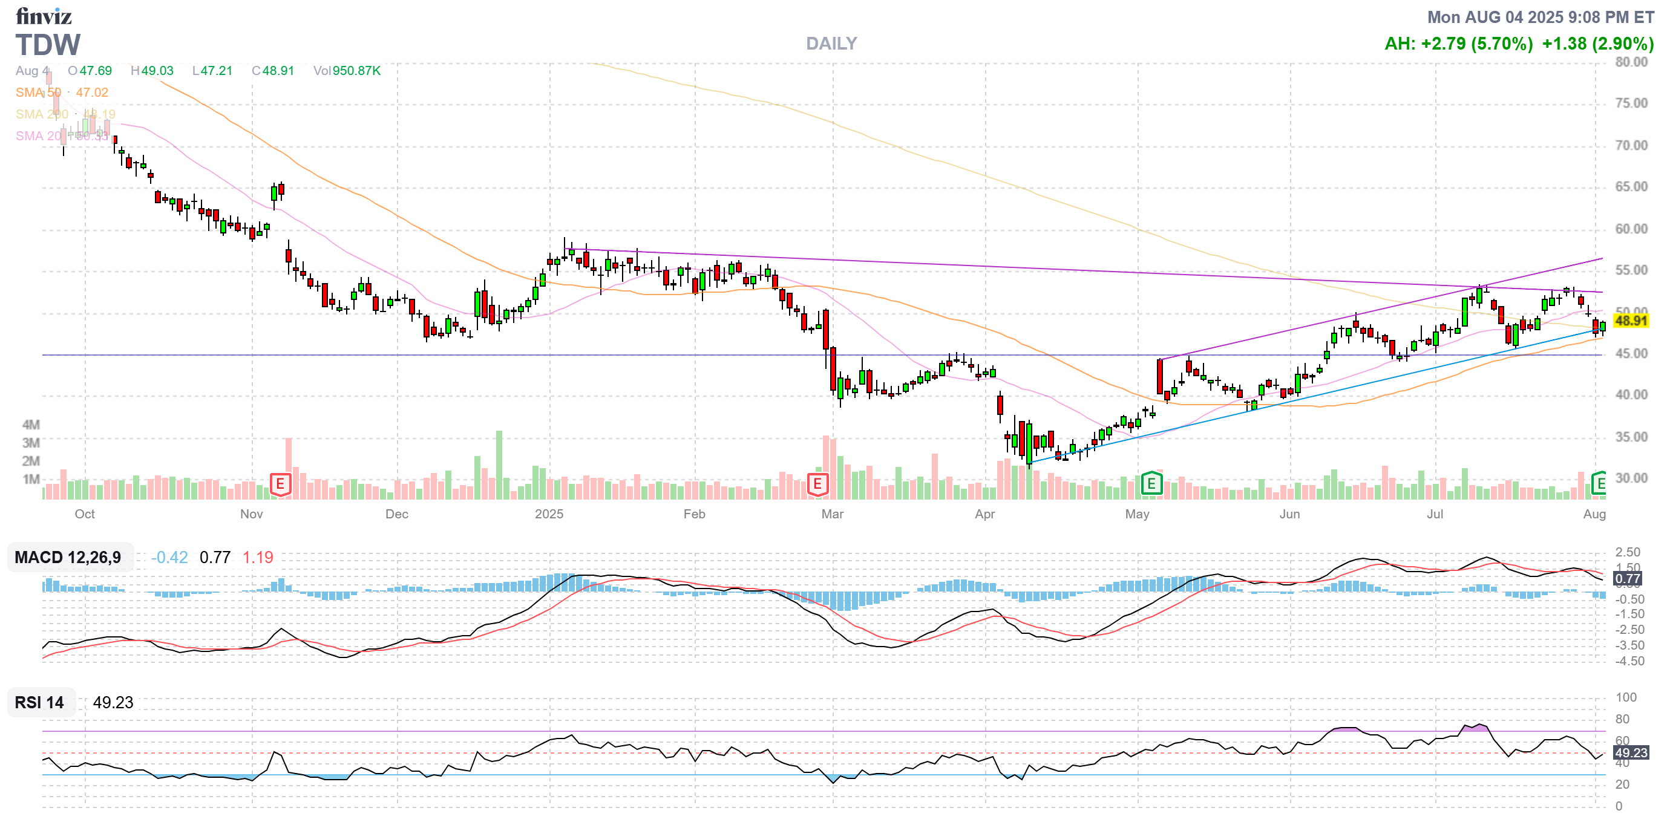Click the TDW ticker symbol
This screenshot has height=825, width=1670.
coord(48,45)
